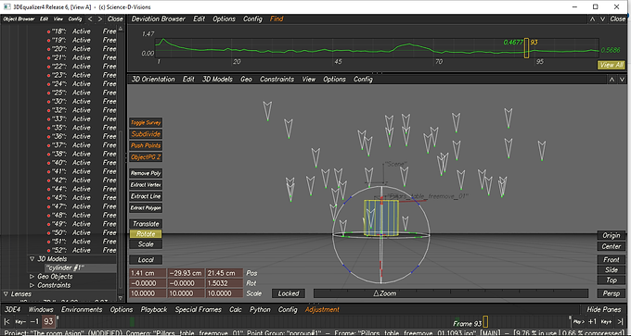The image size is (631, 336).
Task: Click the current frame number field 93
Action: tap(48, 321)
